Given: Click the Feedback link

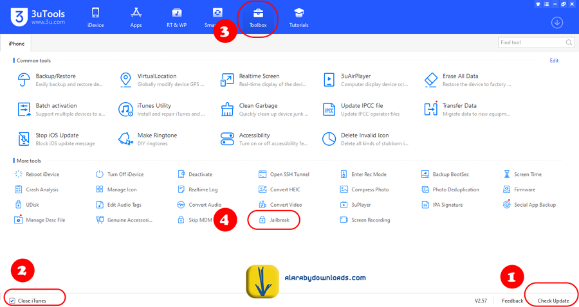Looking at the screenshot, I should click(512, 301).
